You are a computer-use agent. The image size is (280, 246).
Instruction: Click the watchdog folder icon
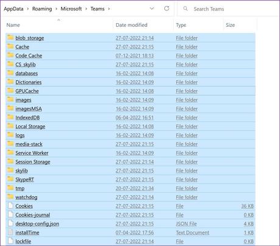click(10, 197)
